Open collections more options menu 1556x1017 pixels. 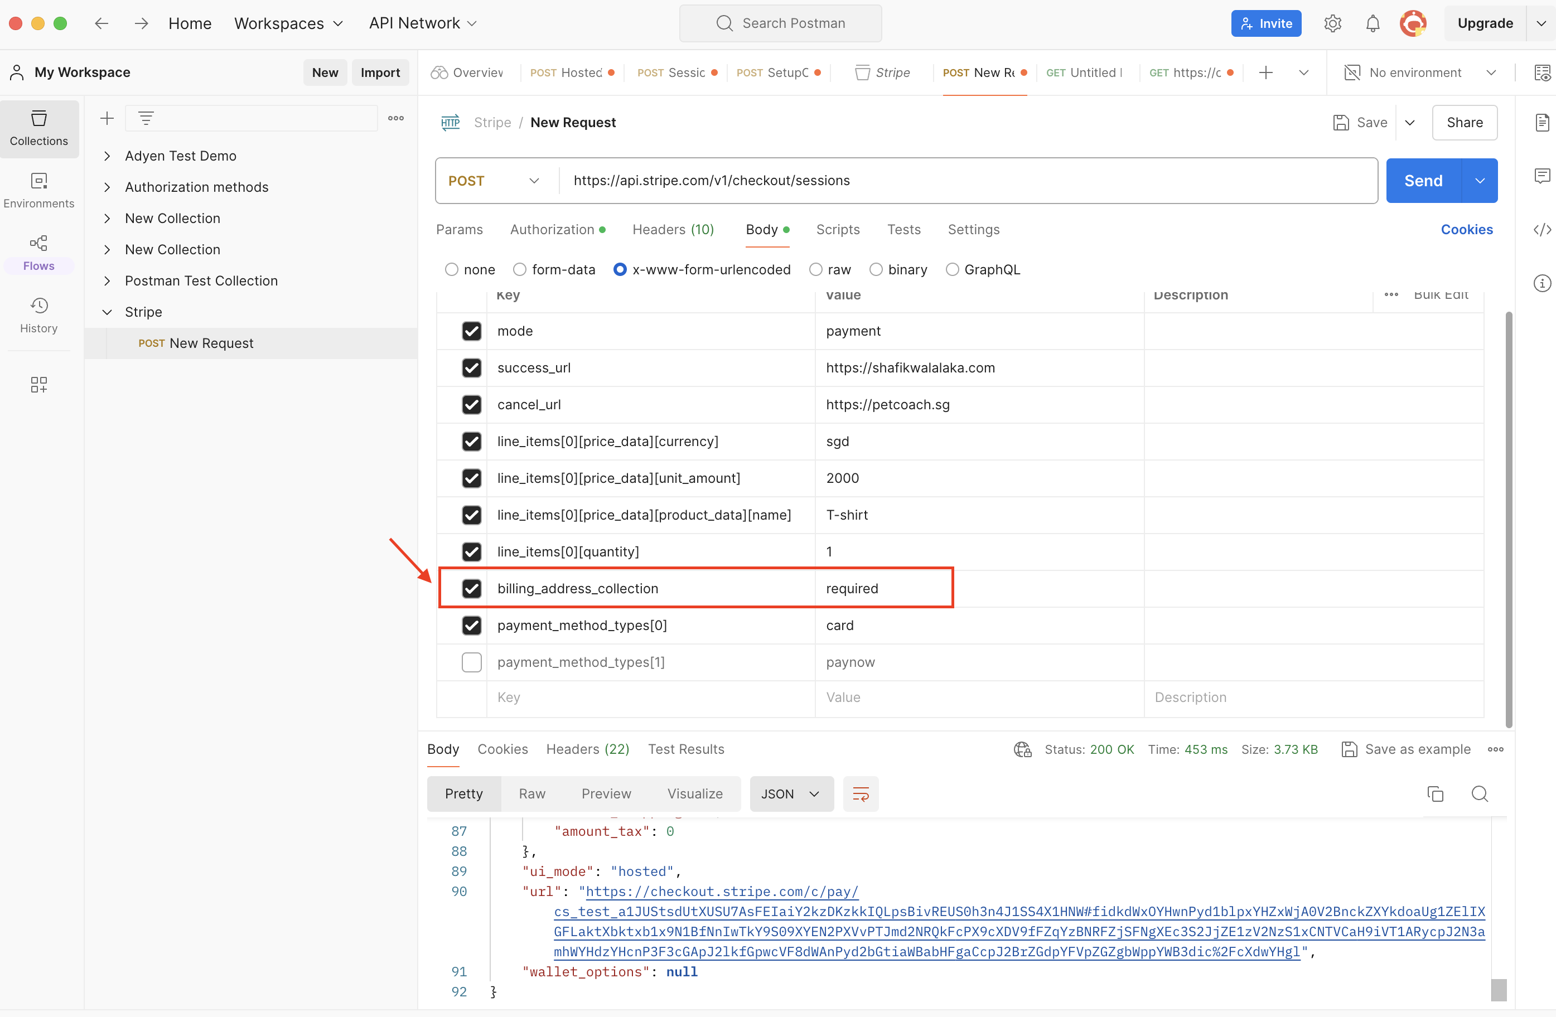pos(395,118)
